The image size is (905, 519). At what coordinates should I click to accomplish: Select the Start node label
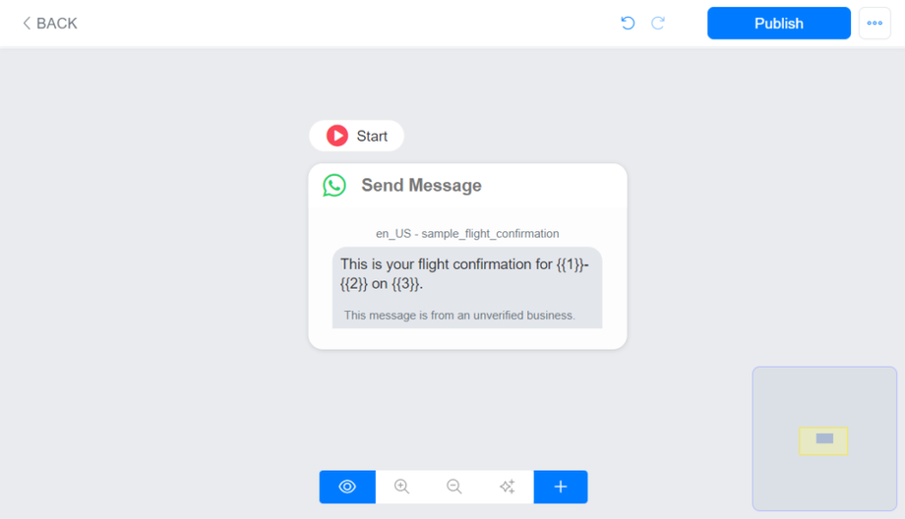[372, 136]
